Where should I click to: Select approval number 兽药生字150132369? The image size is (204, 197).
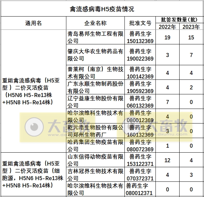140,37
